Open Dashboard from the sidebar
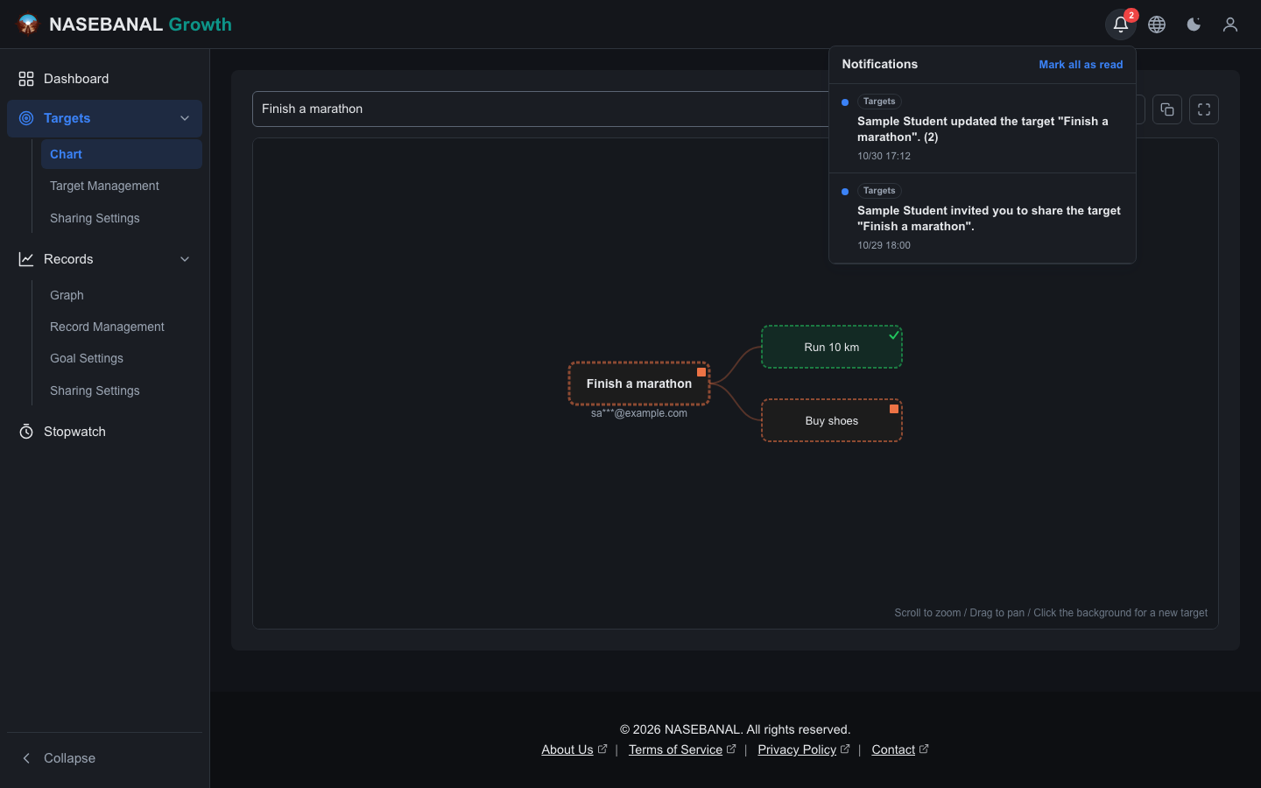Viewport: 1261px width, 788px height. pyautogui.click(x=104, y=79)
